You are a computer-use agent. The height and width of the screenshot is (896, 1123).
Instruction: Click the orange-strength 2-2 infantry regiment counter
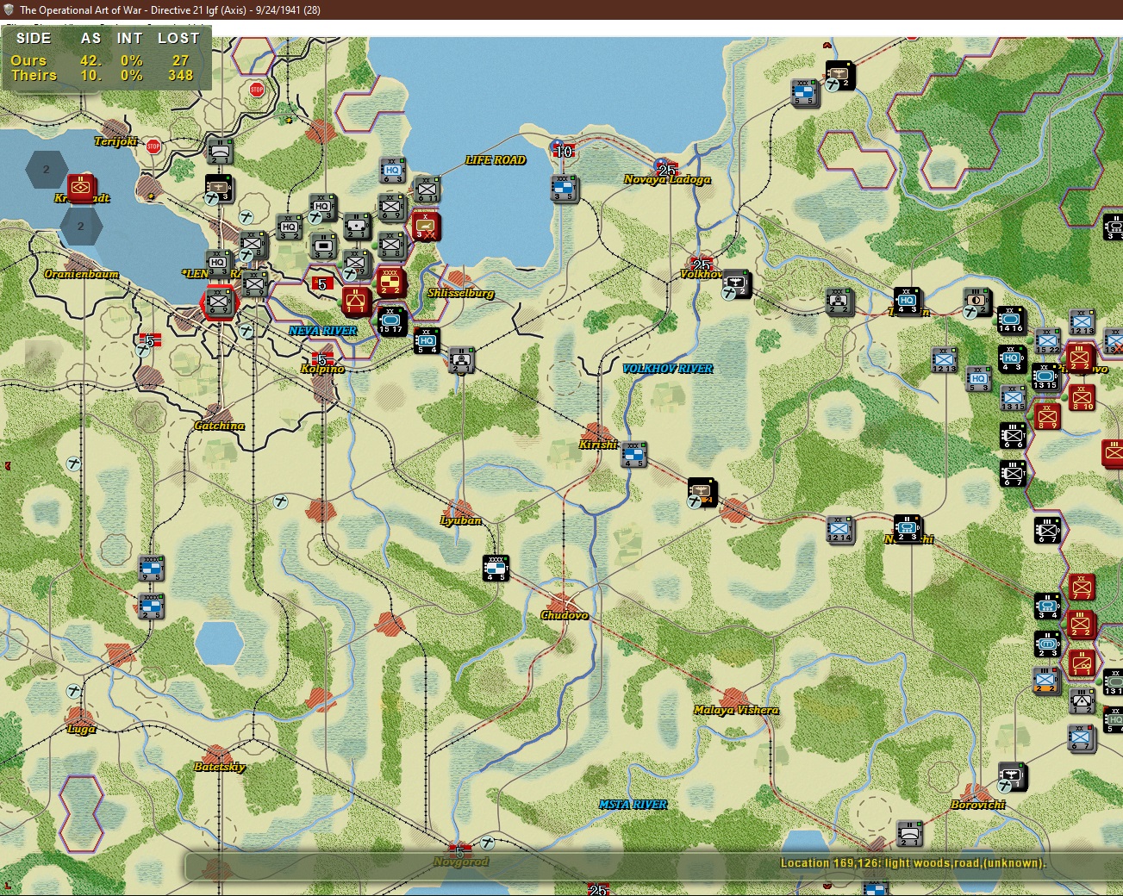(1045, 680)
